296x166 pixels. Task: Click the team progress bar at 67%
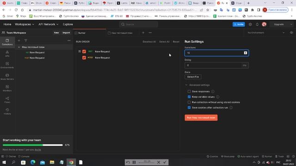pos(32,145)
